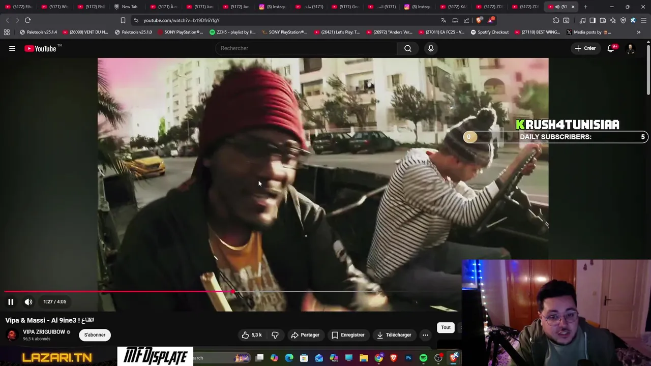Image resolution: width=651 pixels, height=366 pixels.
Task: Open the media control music note icon
Action: [x=582, y=20]
